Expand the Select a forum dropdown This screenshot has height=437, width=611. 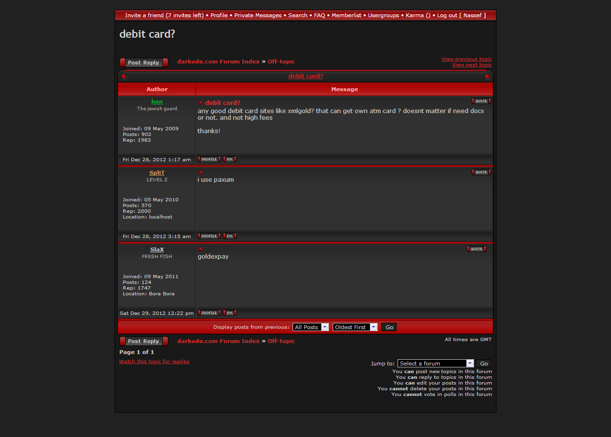point(435,364)
